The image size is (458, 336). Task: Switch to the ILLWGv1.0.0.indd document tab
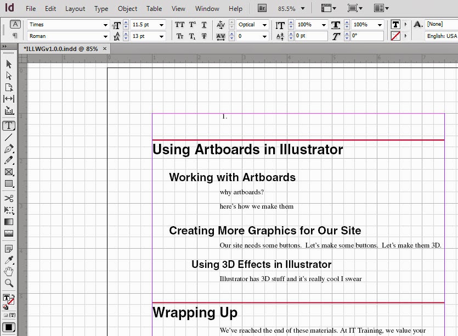click(x=61, y=49)
